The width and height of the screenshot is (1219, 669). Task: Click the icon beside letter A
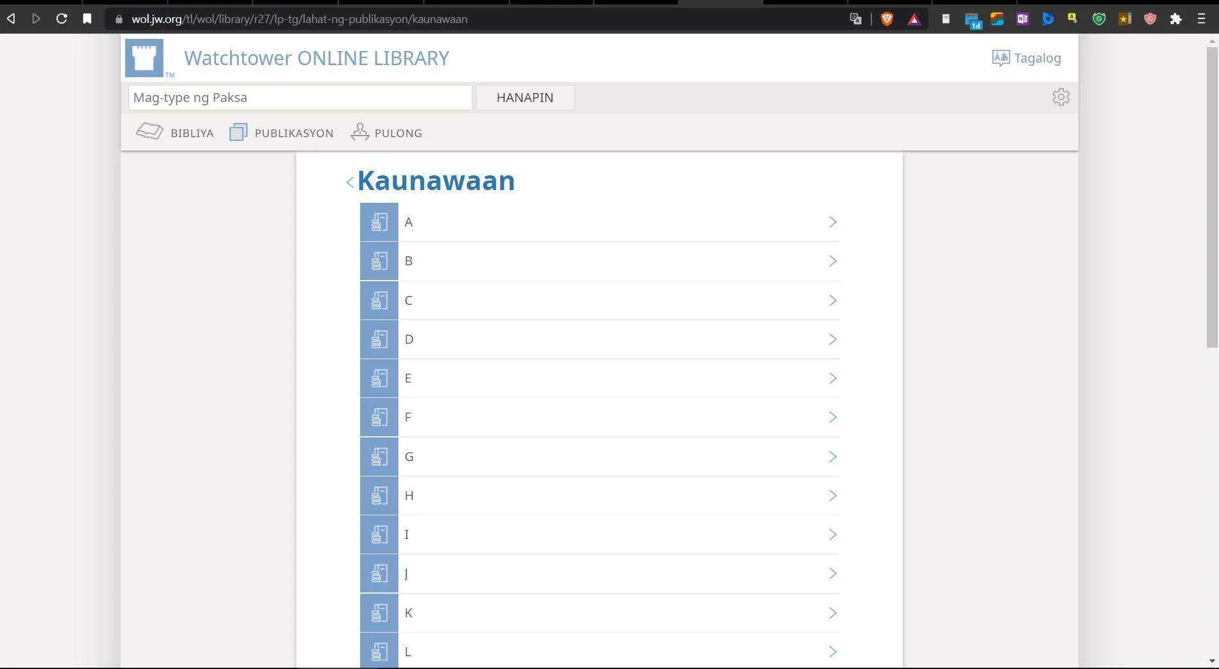tap(379, 222)
